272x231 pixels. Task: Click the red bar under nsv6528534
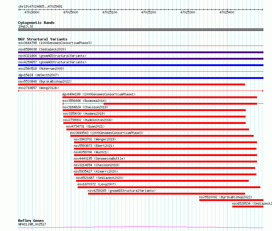(x=248, y=207)
